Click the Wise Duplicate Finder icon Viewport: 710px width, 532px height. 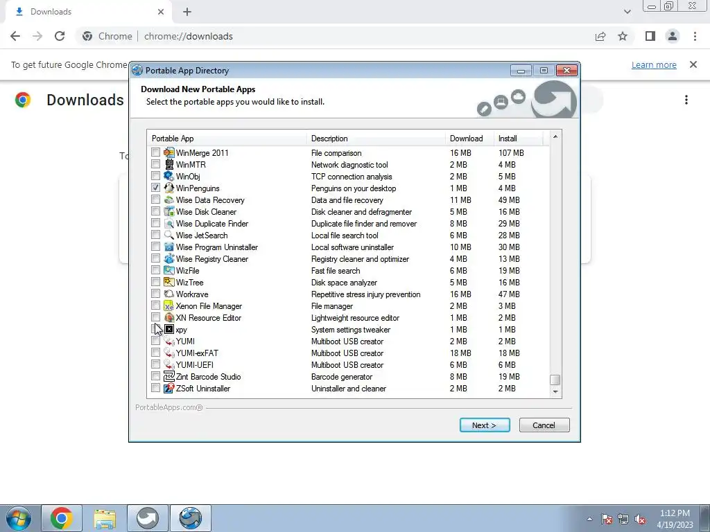pyautogui.click(x=169, y=223)
